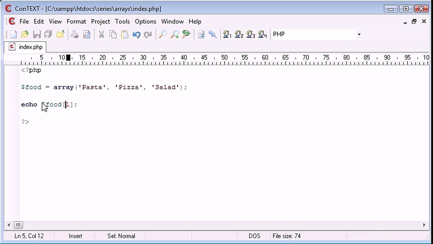Run user command 3 from the toolbar
433x244 pixels.
251,34
